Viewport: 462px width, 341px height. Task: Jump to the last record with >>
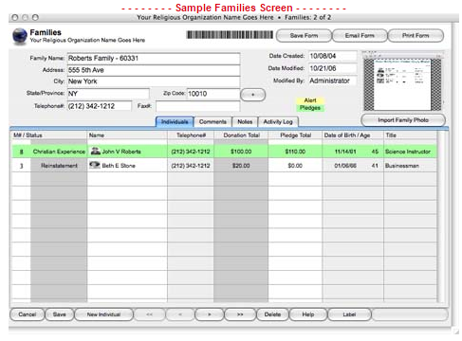[240, 314]
